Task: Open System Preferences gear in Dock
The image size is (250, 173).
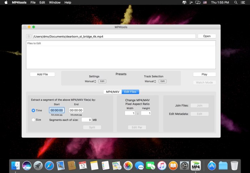Action: tap(184, 165)
